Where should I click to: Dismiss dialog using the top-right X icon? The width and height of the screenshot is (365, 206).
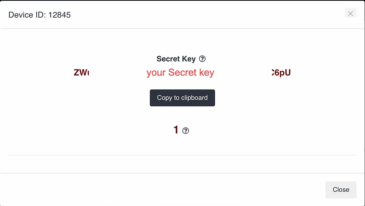click(x=350, y=13)
